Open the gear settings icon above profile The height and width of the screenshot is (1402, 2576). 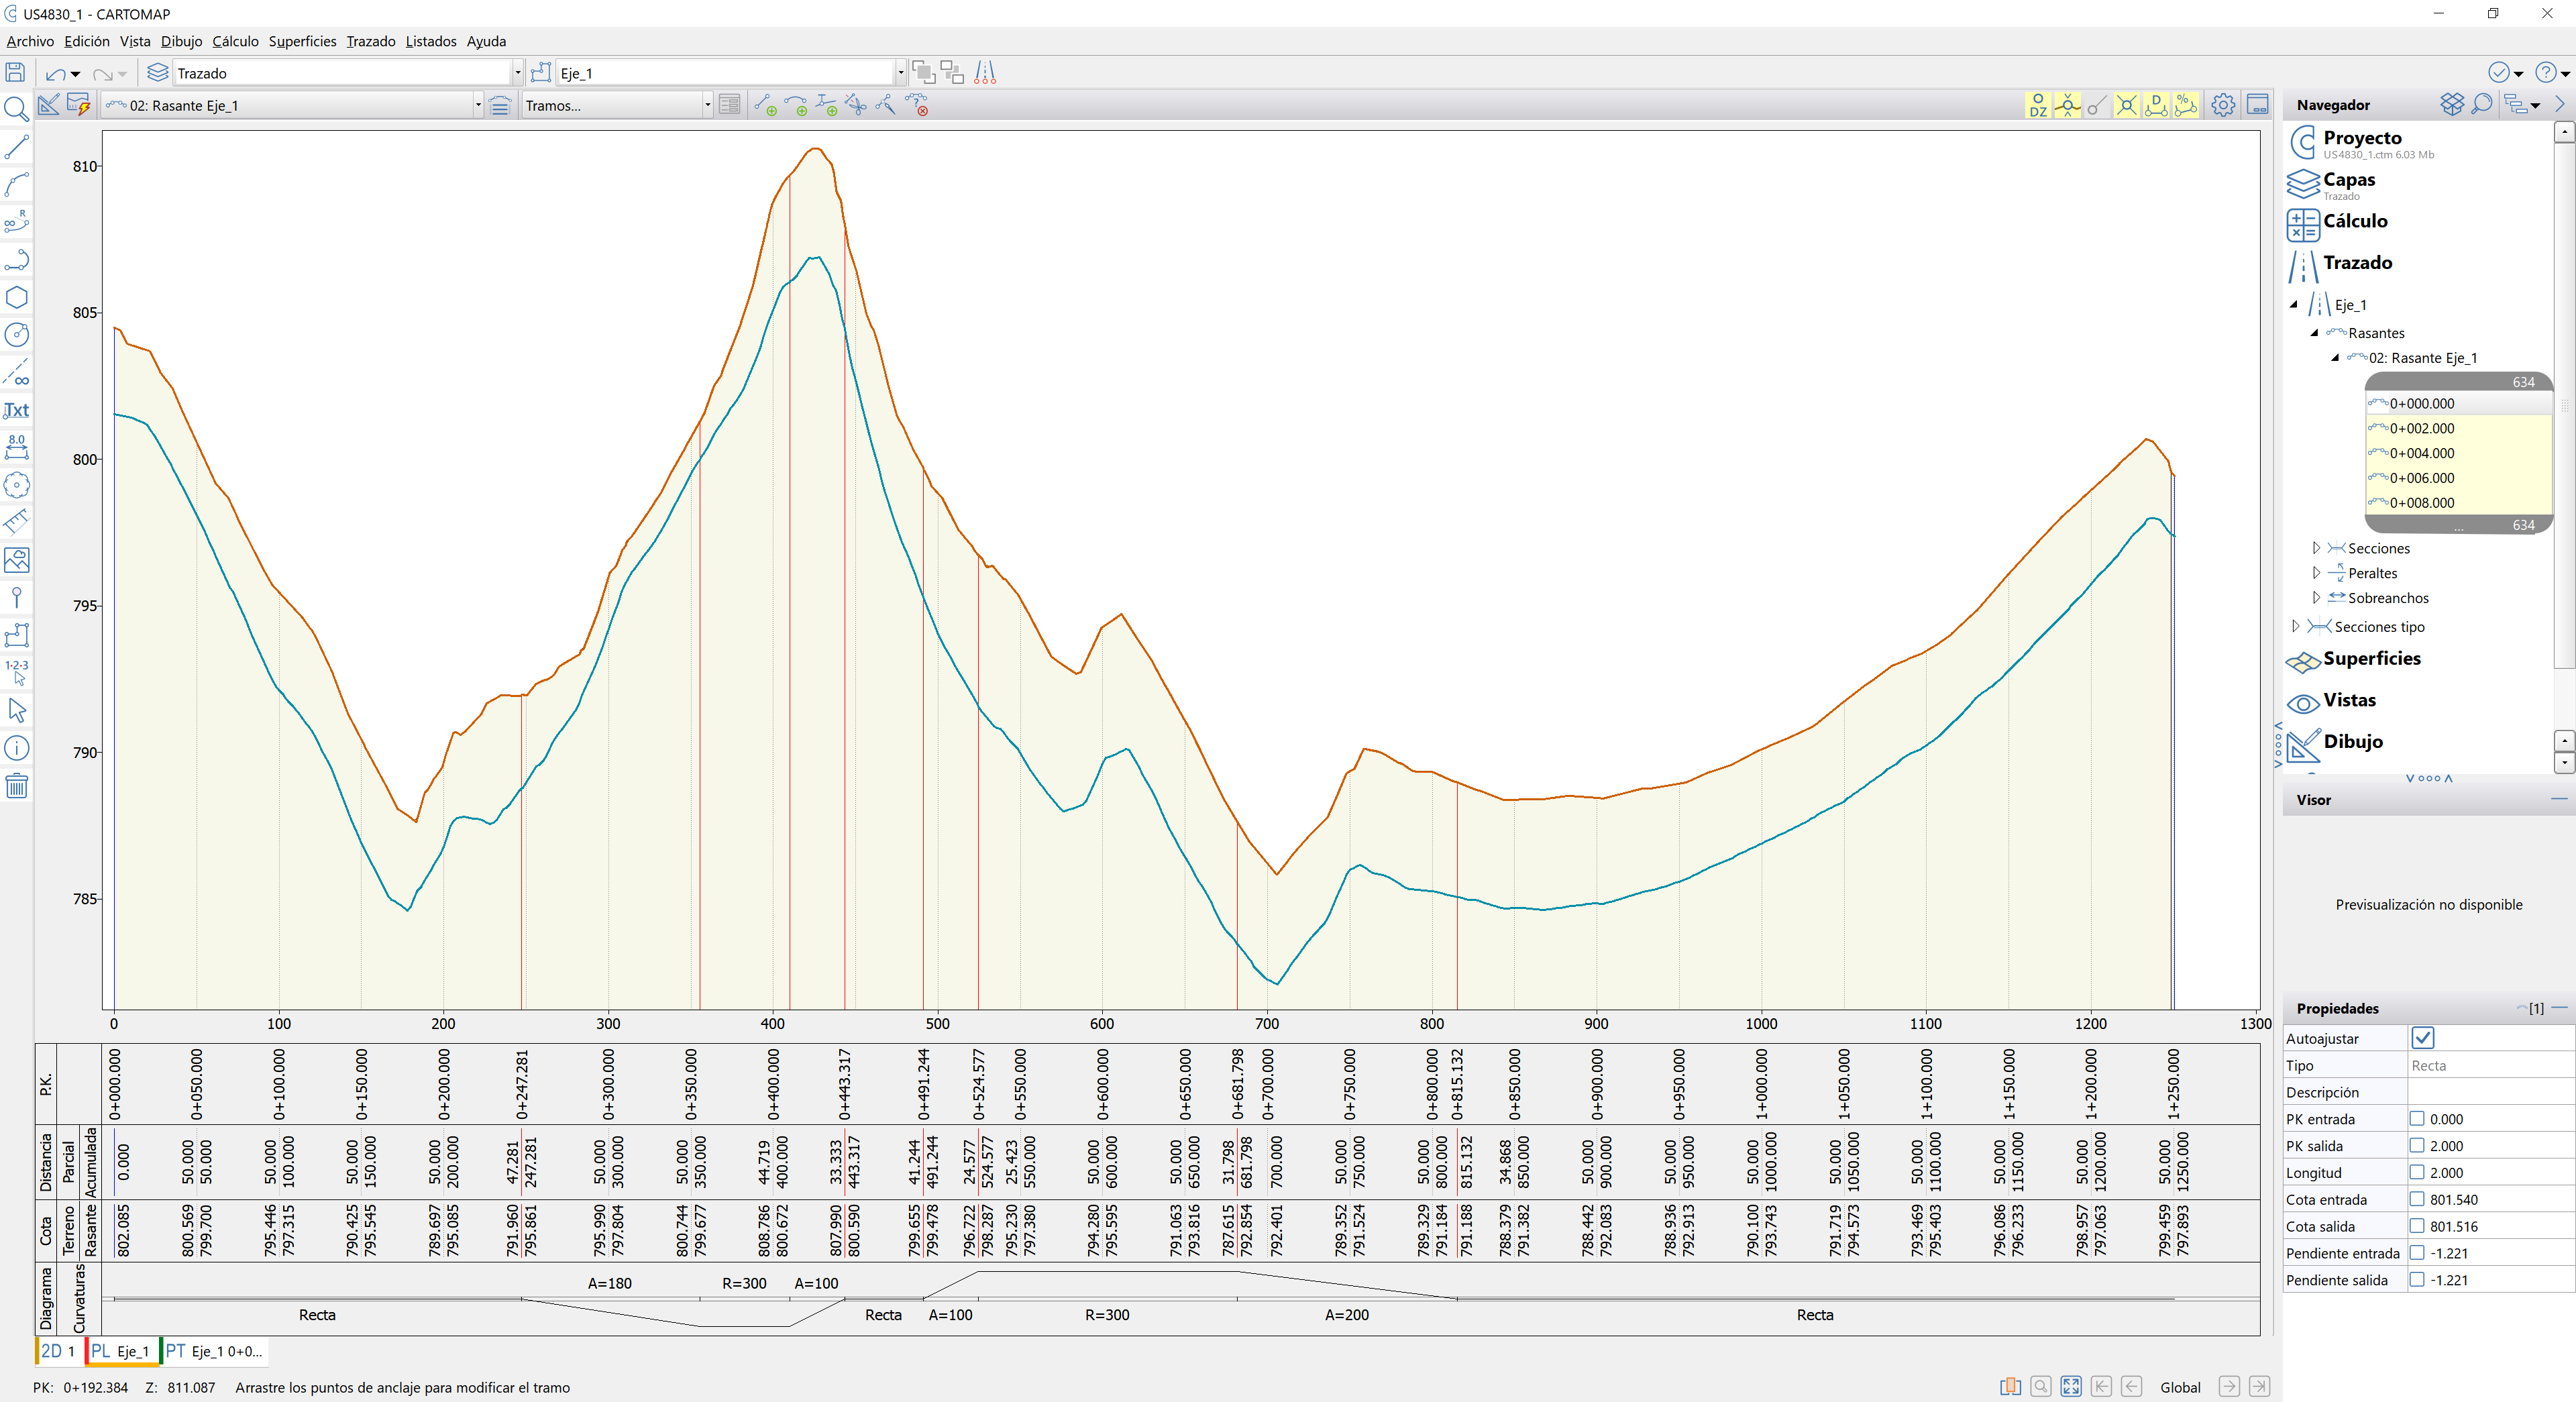pos(2222,105)
